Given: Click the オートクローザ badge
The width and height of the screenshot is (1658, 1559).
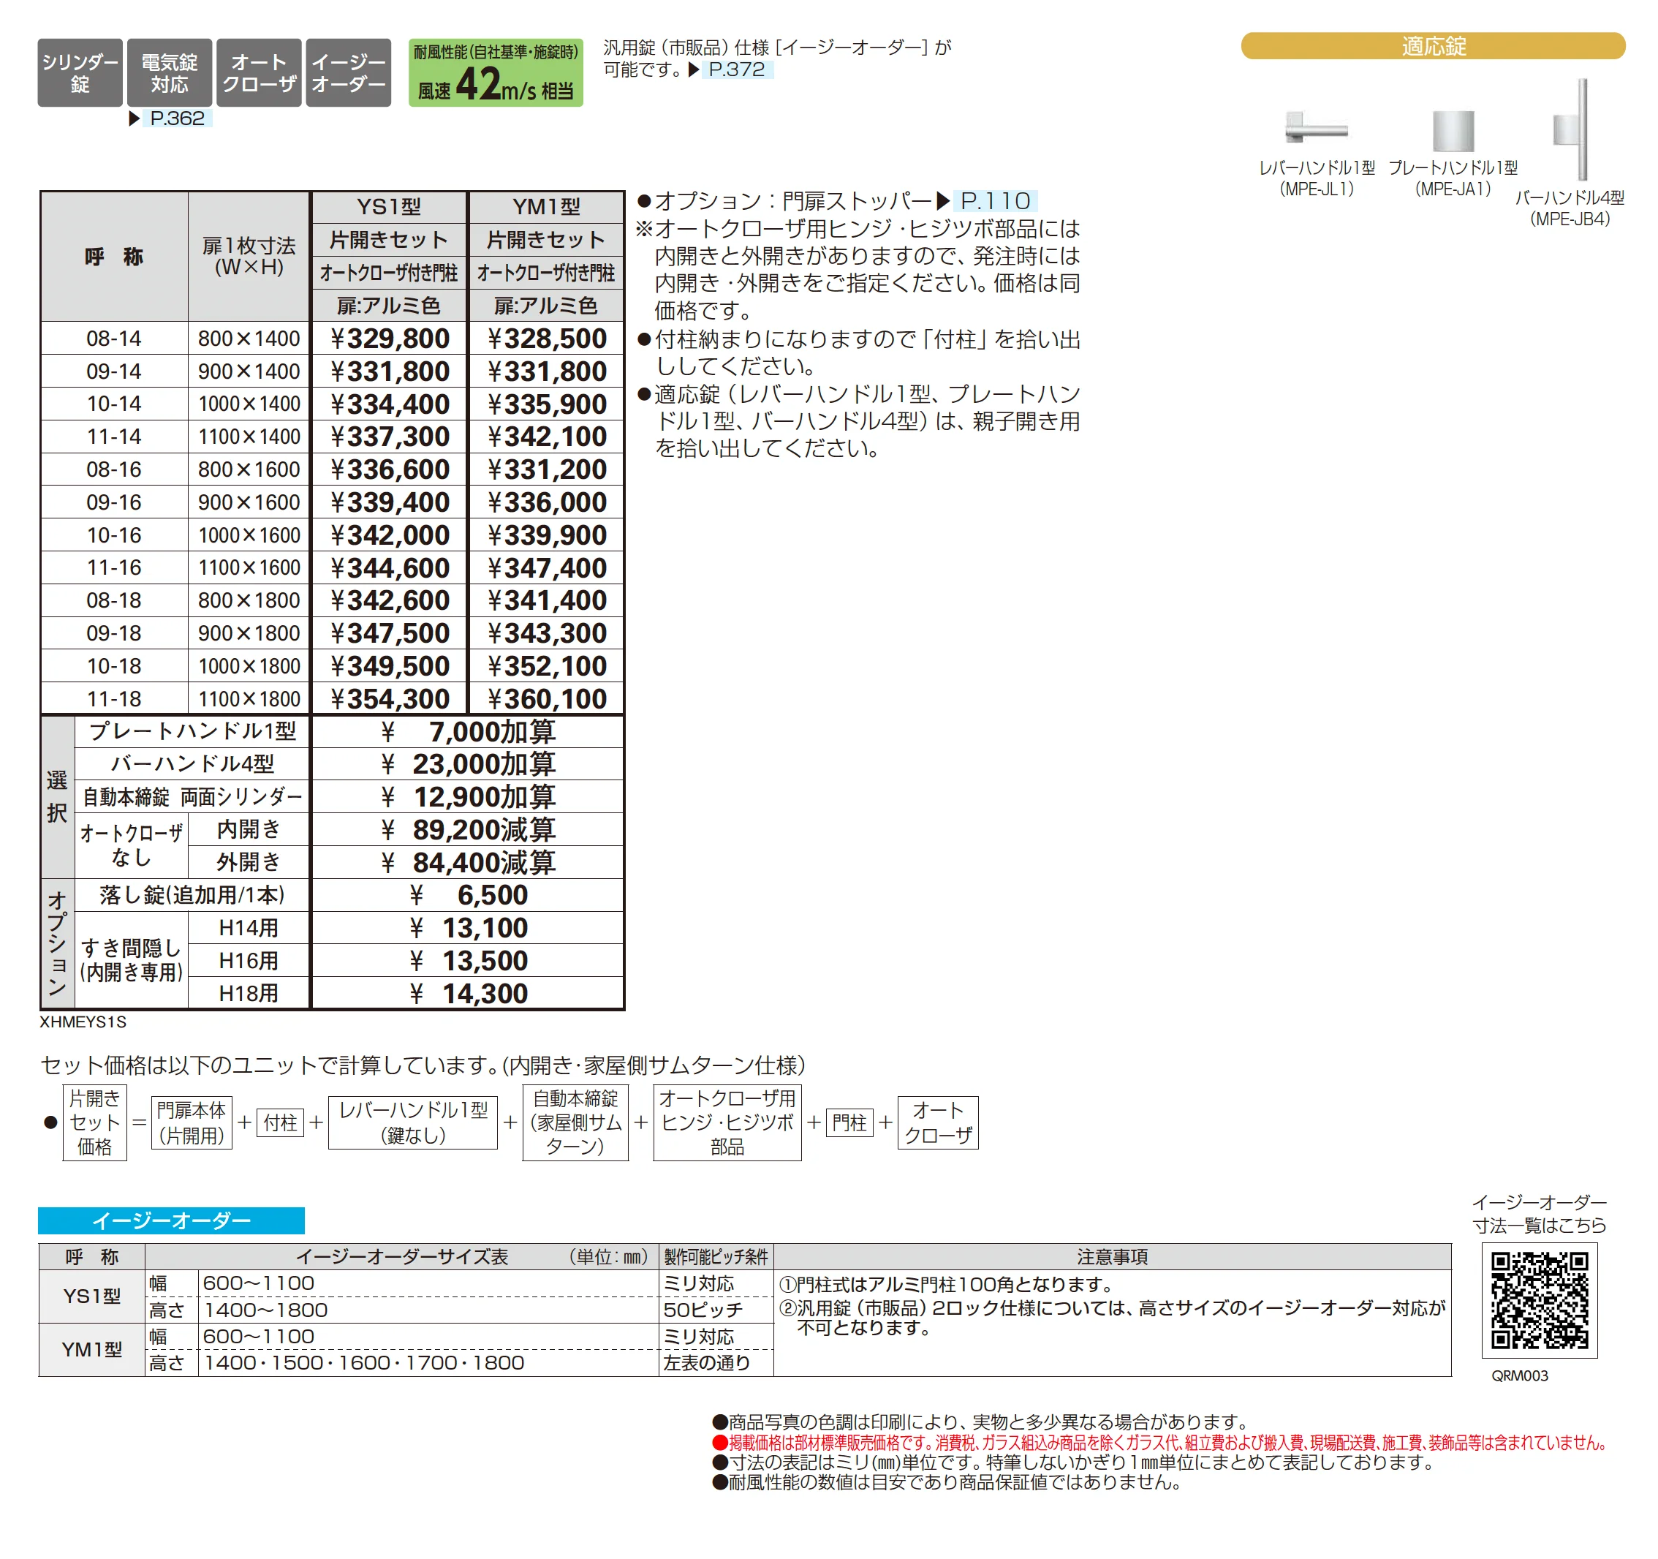Looking at the screenshot, I should pyautogui.click(x=259, y=72).
